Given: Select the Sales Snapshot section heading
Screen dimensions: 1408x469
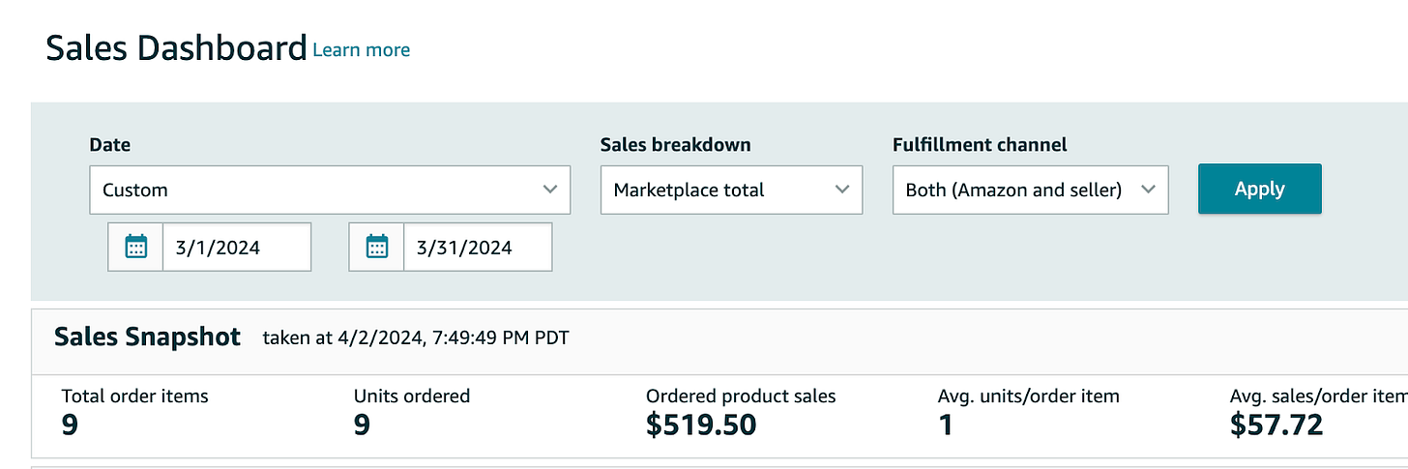Looking at the screenshot, I should point(147,337).
